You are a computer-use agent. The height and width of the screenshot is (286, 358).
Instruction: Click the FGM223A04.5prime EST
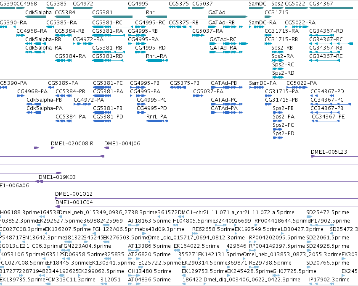click(x=66, y=250)
